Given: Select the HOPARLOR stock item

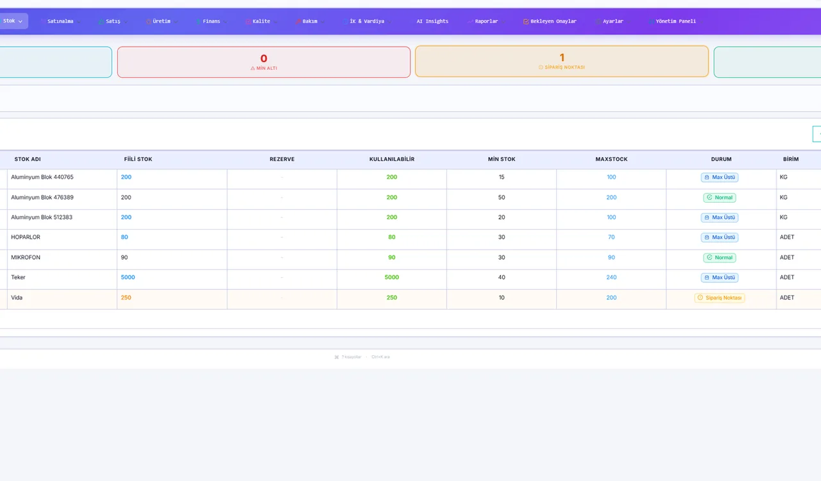Looking at the screenshot, I should pos(26,237).
